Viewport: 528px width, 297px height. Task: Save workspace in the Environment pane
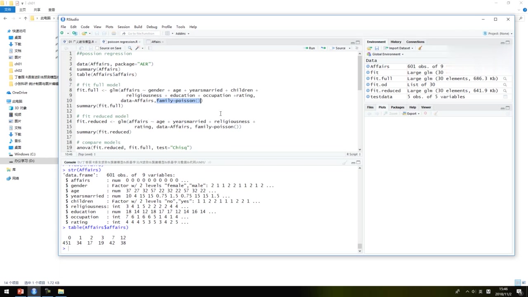[377, 48]
